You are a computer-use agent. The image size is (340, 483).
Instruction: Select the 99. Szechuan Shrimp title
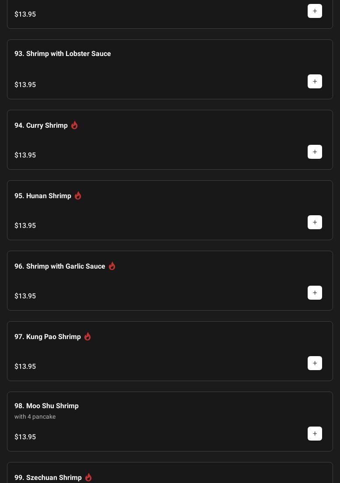[48, 477]
